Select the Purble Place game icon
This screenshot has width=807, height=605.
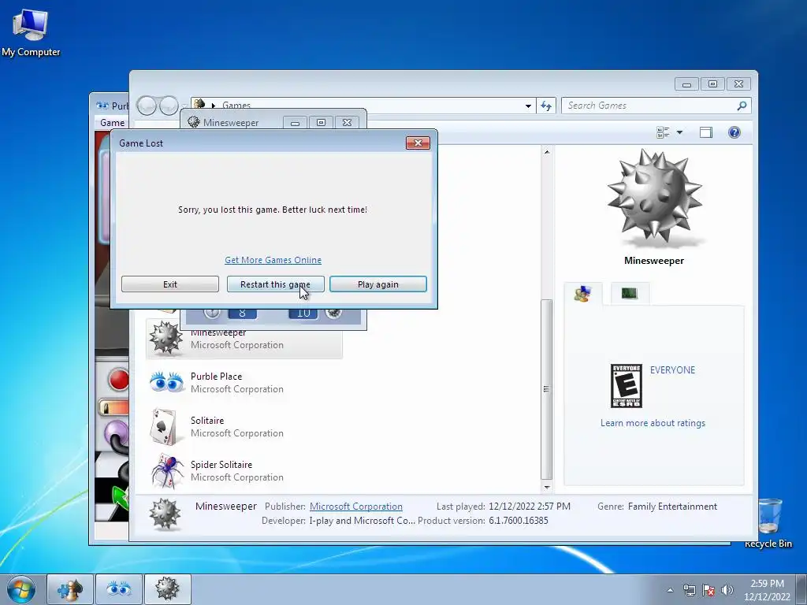(x=166, y=383)
